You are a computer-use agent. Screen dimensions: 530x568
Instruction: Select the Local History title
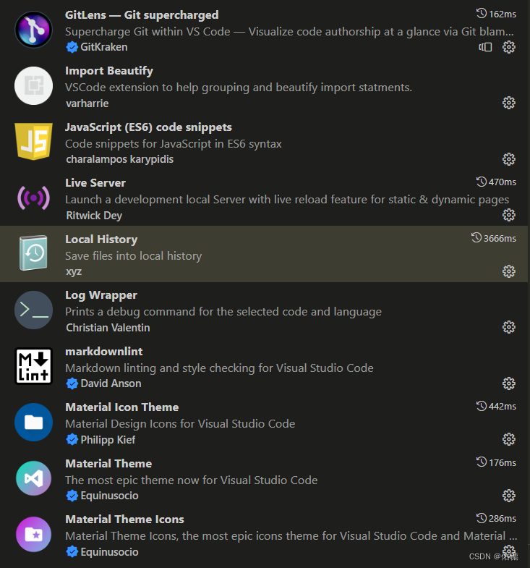(101, 239)
